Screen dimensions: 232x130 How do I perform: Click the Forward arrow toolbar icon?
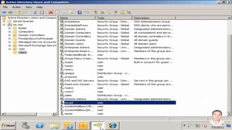coord(11,13)
